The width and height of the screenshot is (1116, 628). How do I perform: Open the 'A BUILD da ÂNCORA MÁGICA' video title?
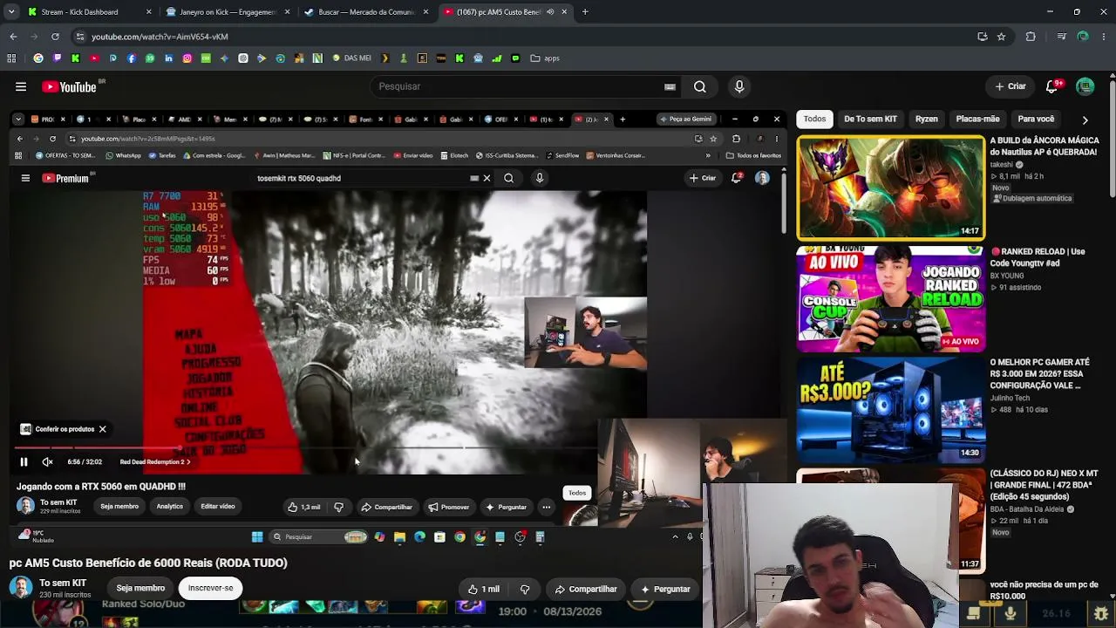(x=1044, y=146)
